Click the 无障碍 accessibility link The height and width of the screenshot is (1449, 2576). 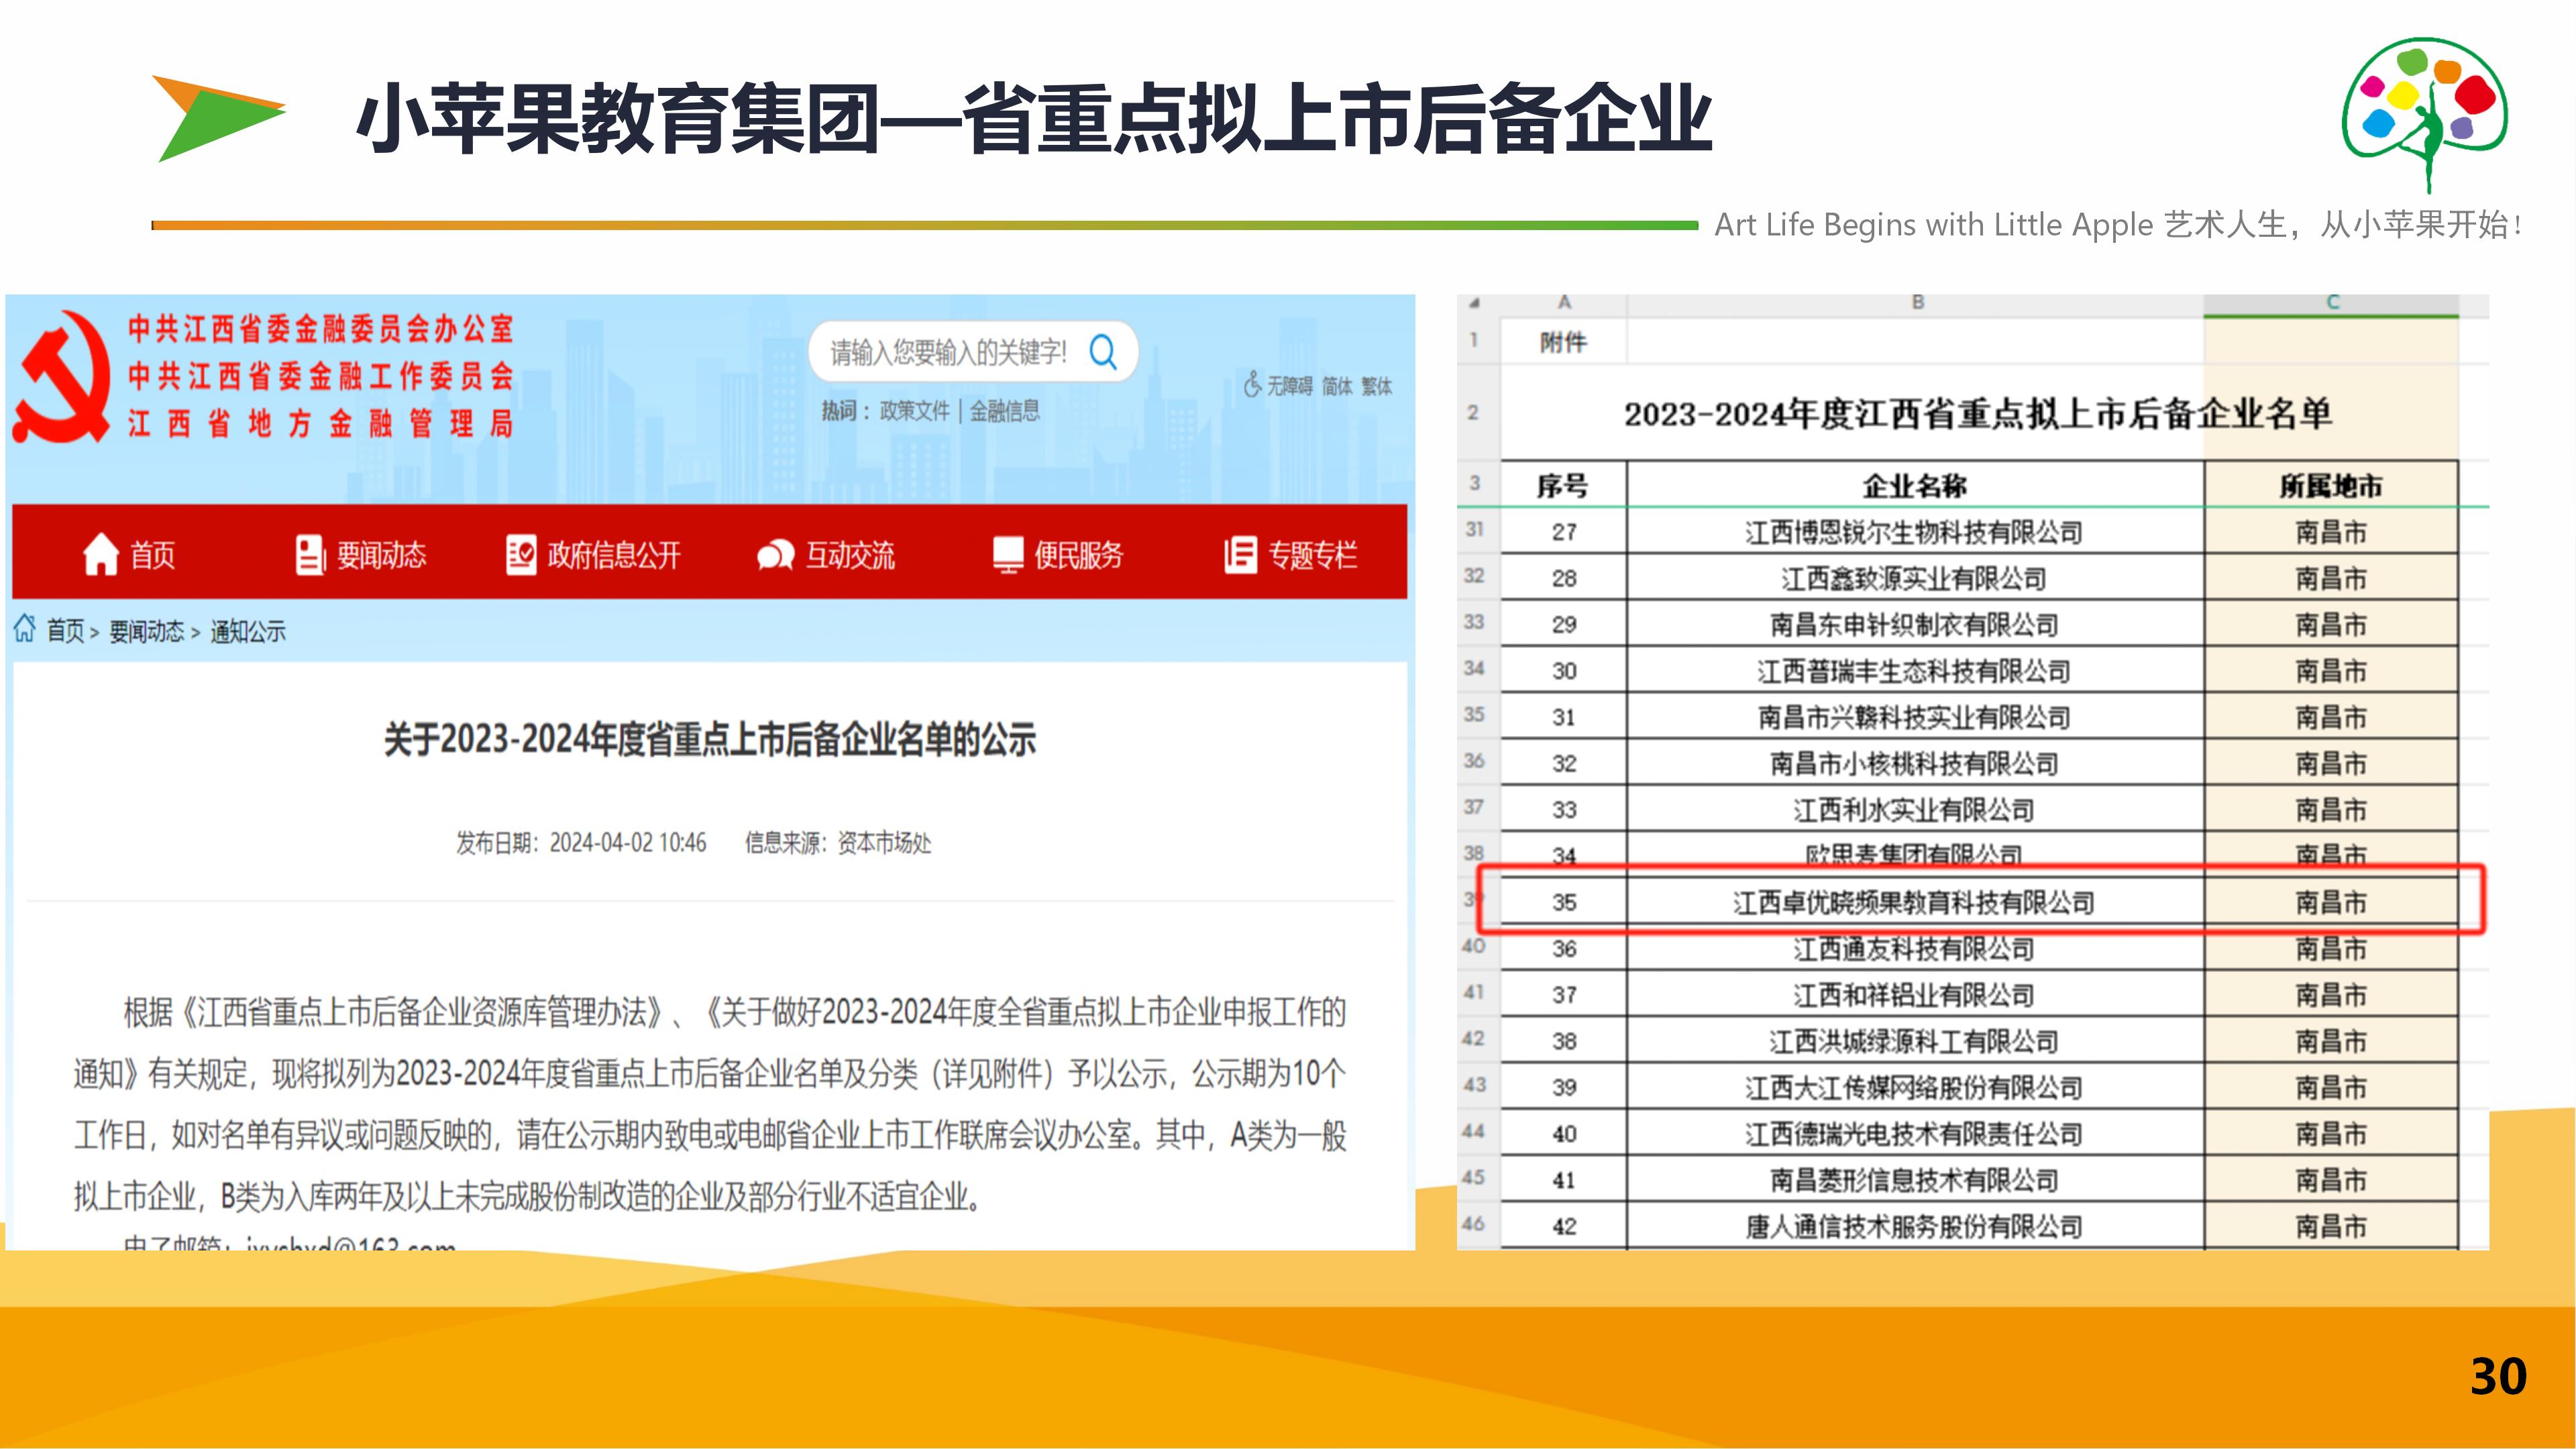tap(1290, 386)
